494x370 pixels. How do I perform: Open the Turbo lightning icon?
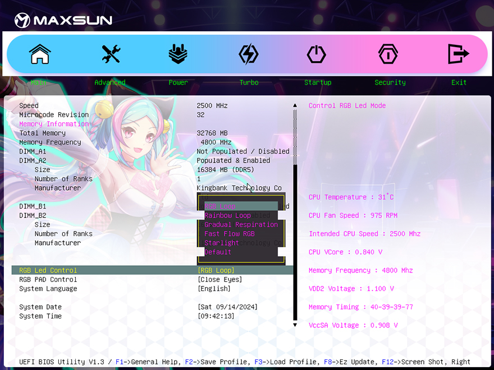(x=249, y=54)
